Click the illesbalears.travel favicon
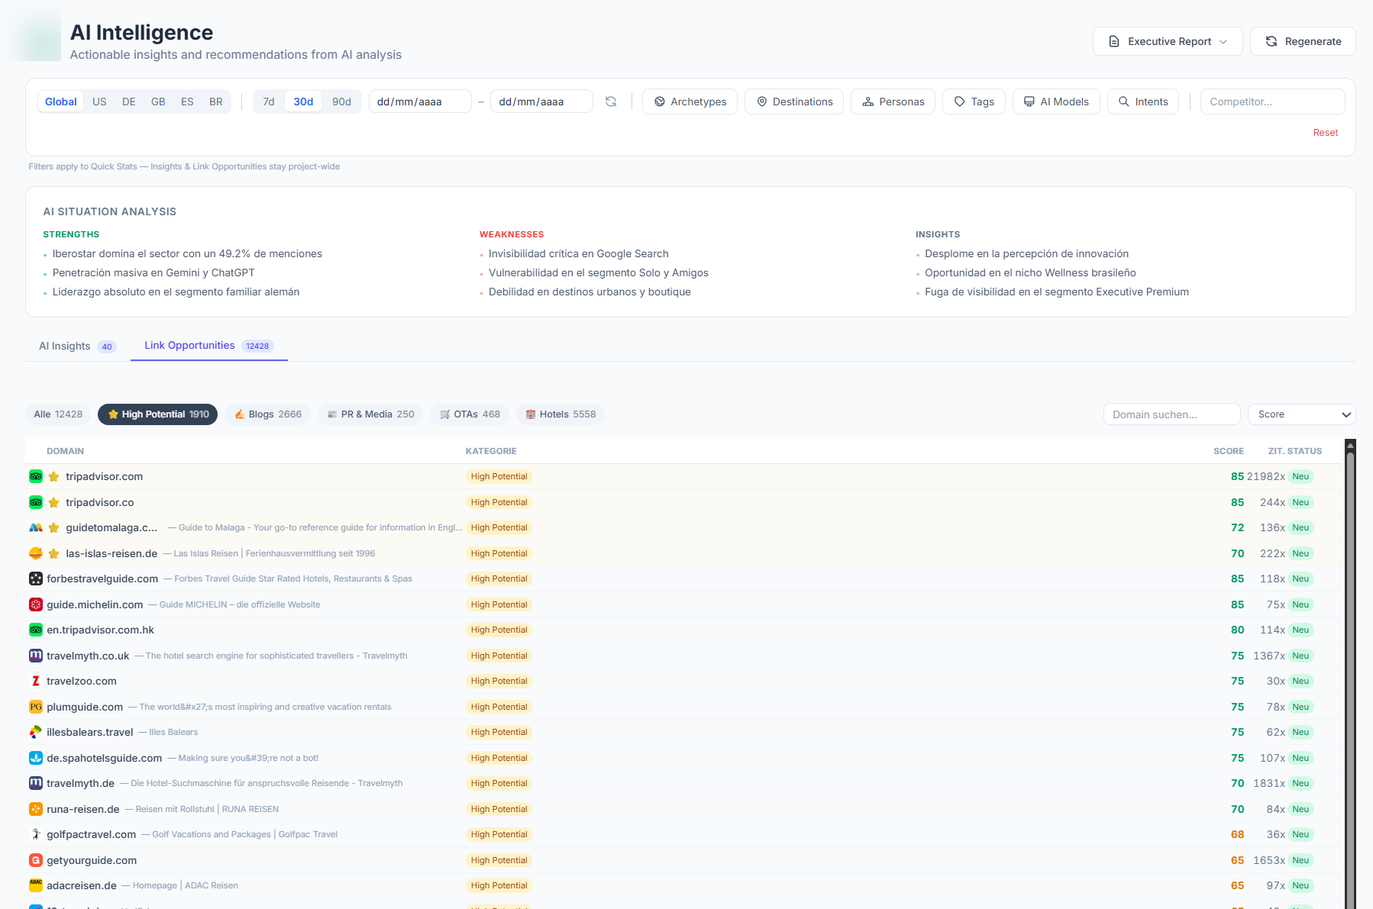The image size is (1373, 909). click(x=36, y=732)
